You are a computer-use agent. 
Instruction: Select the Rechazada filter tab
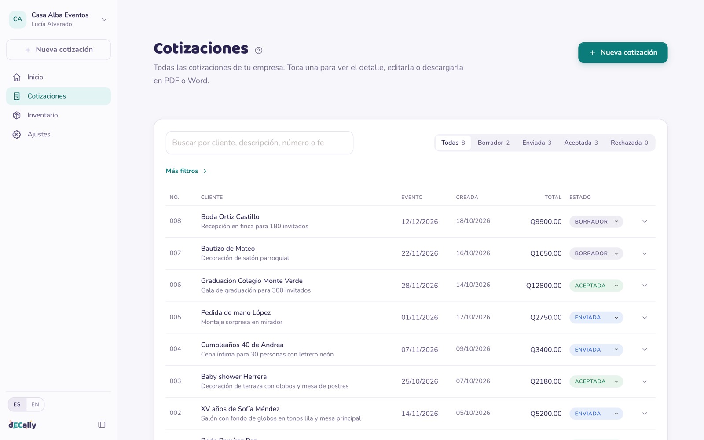[629, 143]
